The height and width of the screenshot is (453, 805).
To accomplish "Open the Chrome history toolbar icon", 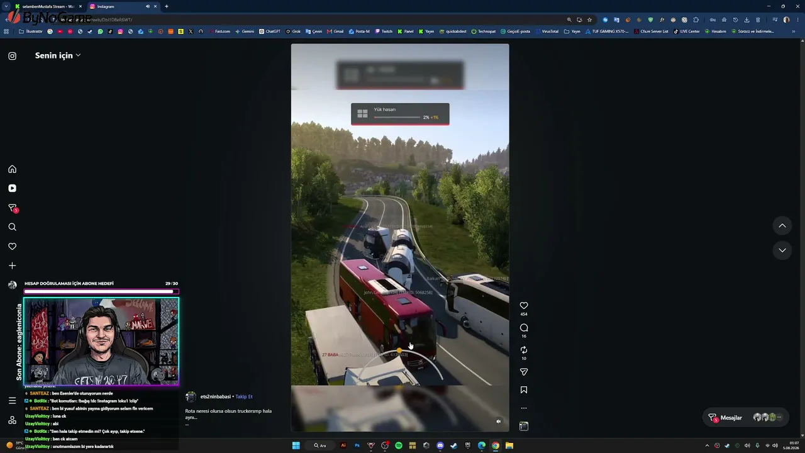I will [x=735, y=20].
